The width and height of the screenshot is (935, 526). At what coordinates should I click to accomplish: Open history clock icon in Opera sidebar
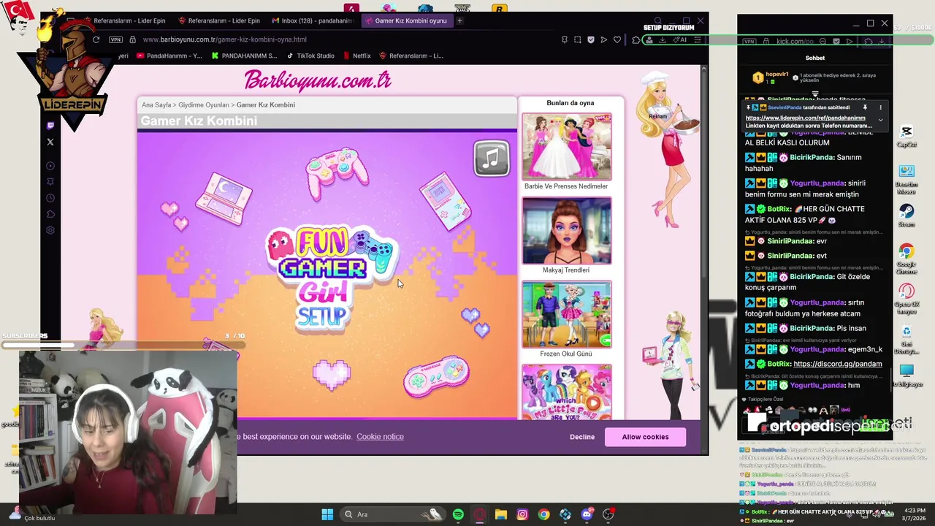pos(50,198)
